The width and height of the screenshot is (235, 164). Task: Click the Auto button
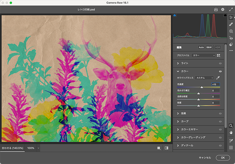[201, 47]
